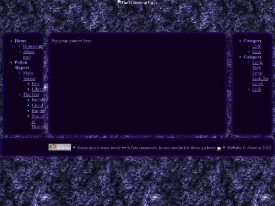This screenshot has height=206, width=275.
Task: Click the first Category heading
Action: click(253, 41)
